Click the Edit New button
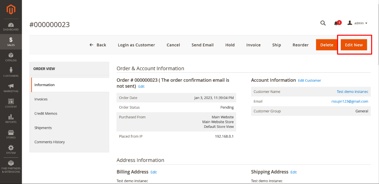Image resolution: width=379 pixels, height=184 pixels. [x=354, y=45]
